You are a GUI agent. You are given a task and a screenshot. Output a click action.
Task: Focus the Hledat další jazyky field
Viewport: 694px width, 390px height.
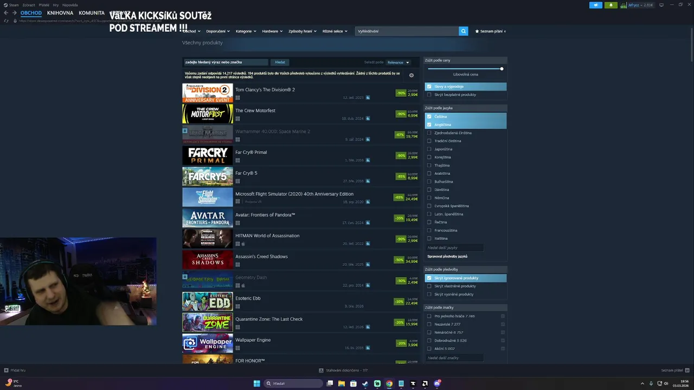[454, 248]
